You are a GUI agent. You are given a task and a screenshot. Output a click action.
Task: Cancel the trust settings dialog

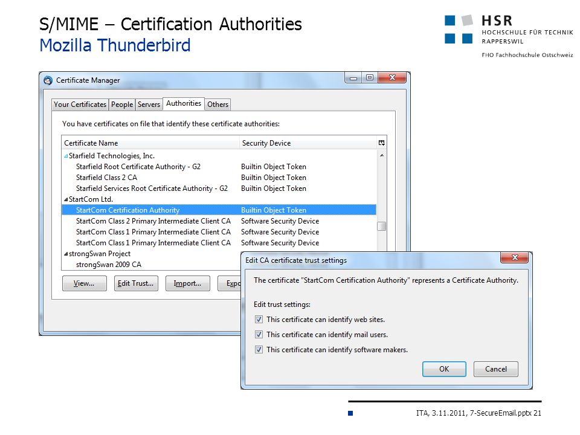(495, 369)
